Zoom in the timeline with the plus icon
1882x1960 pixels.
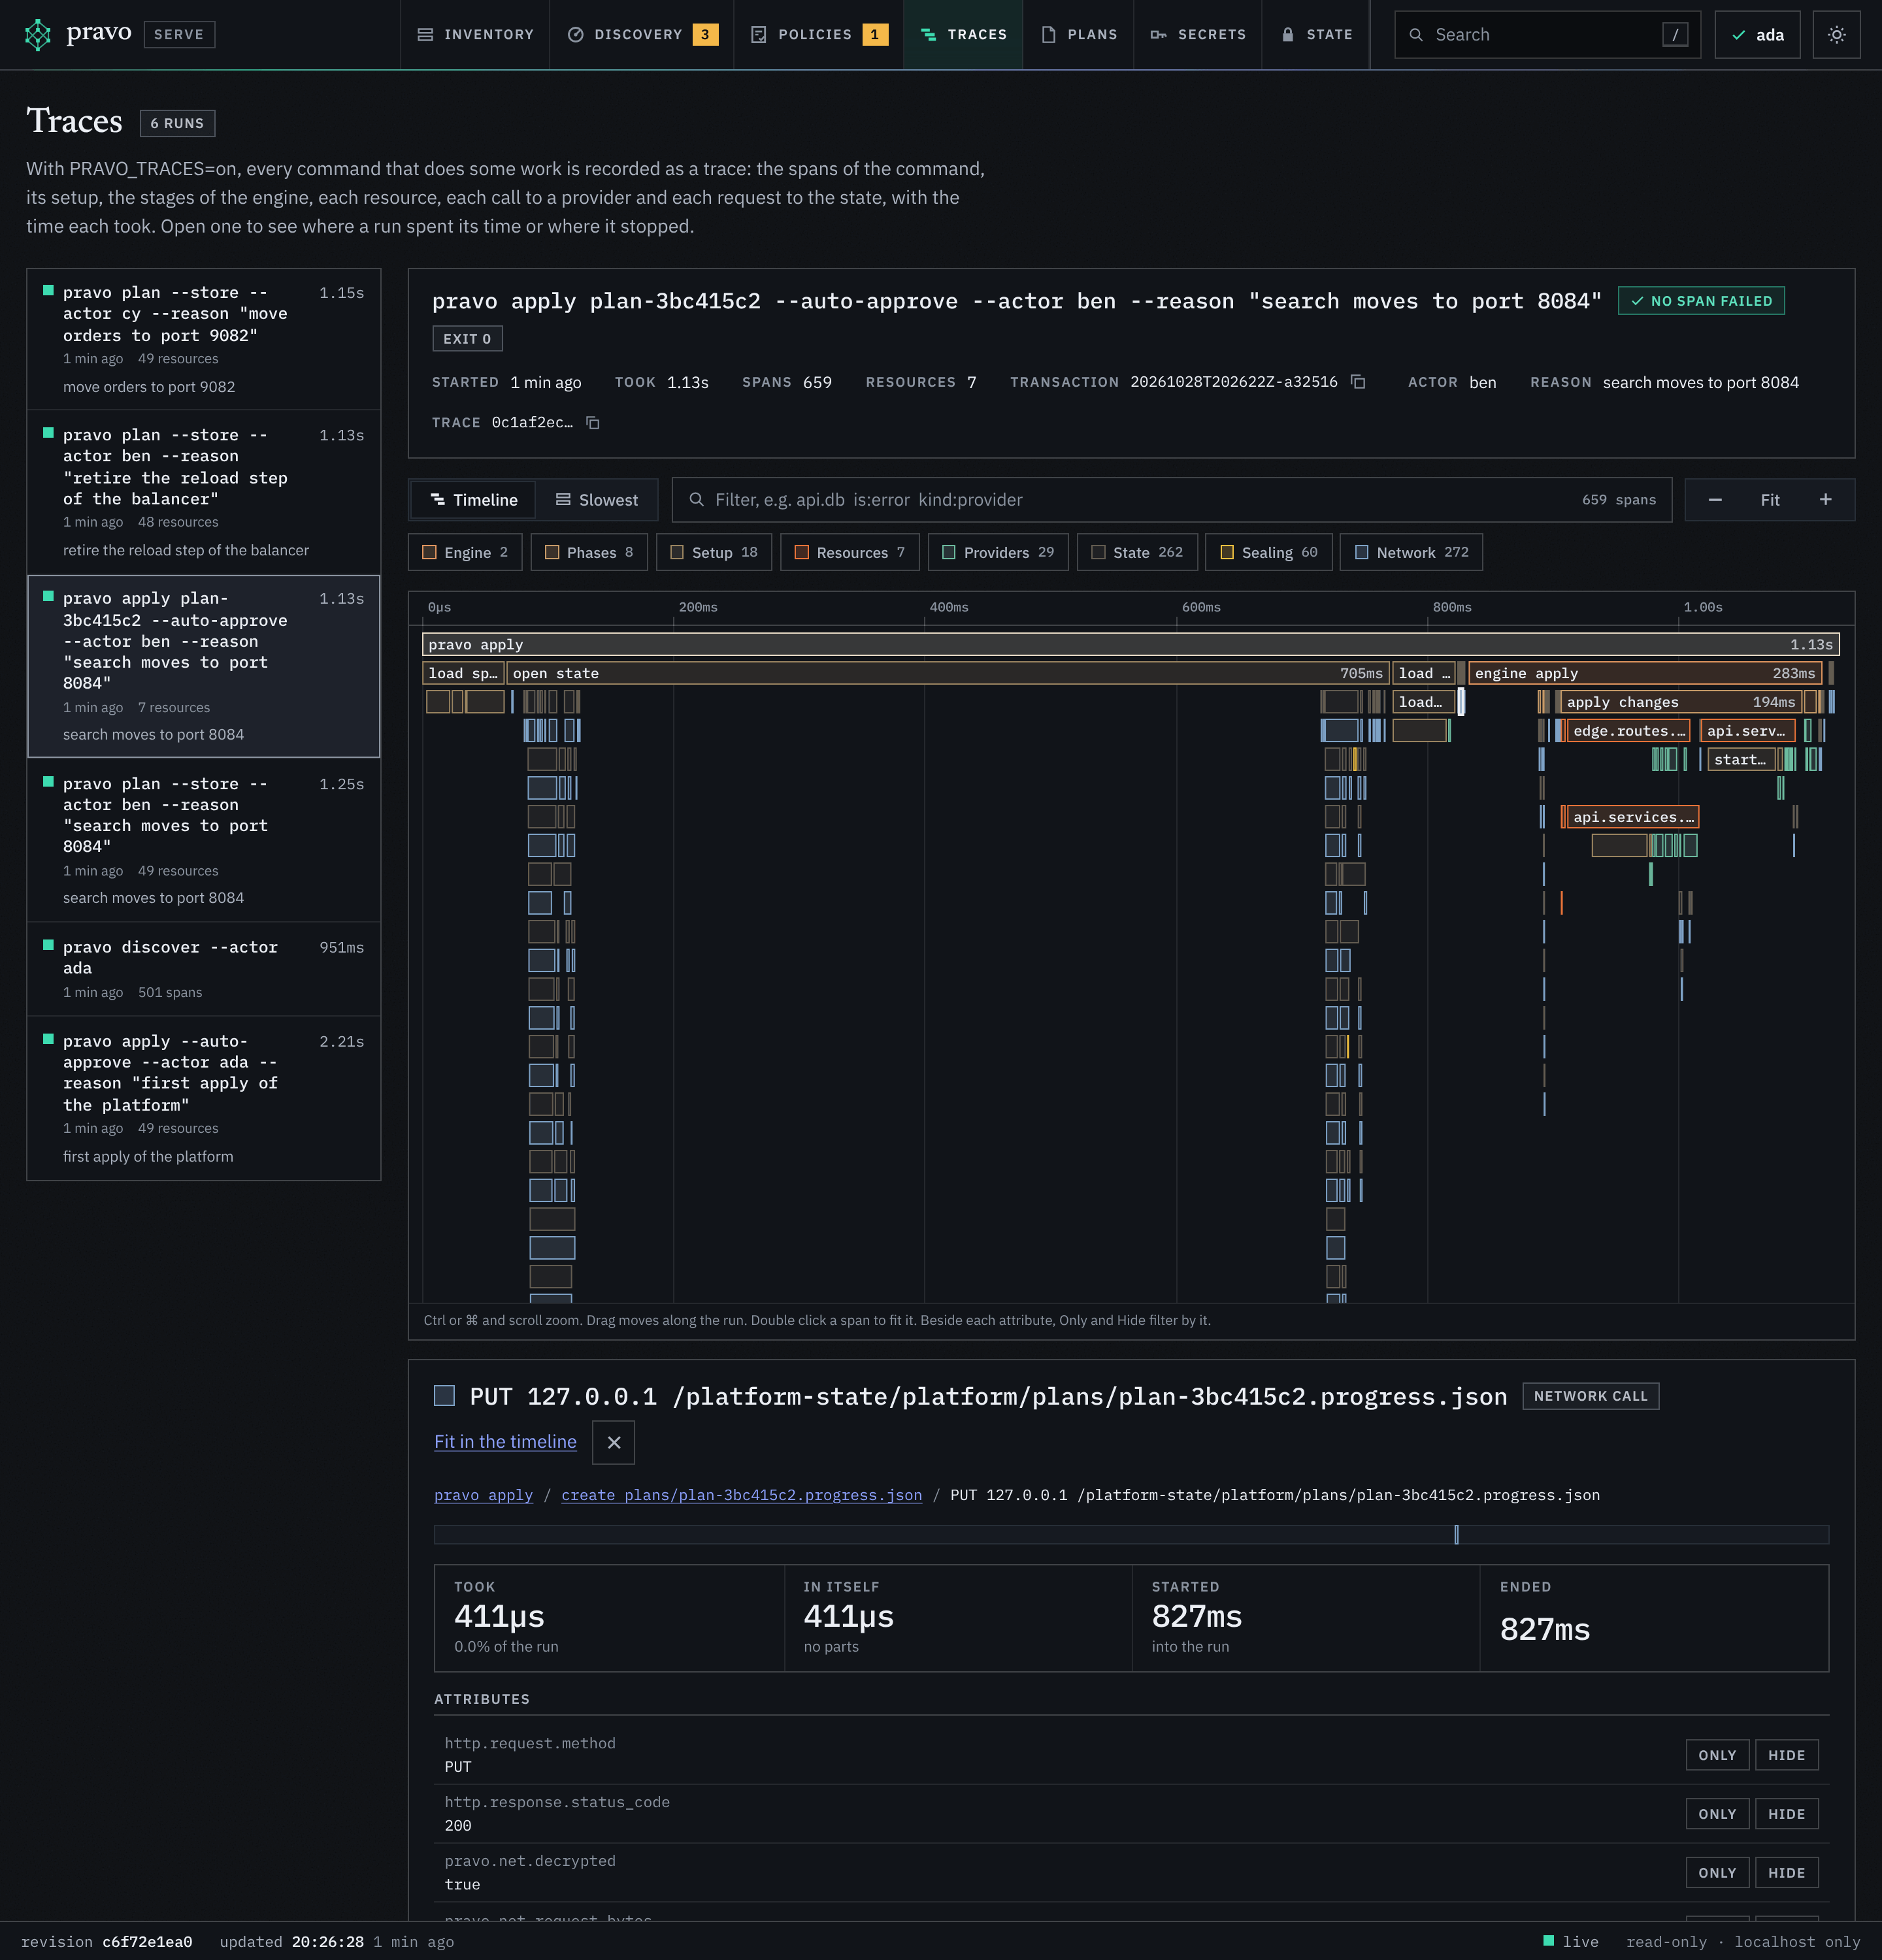click(1825, 500)
